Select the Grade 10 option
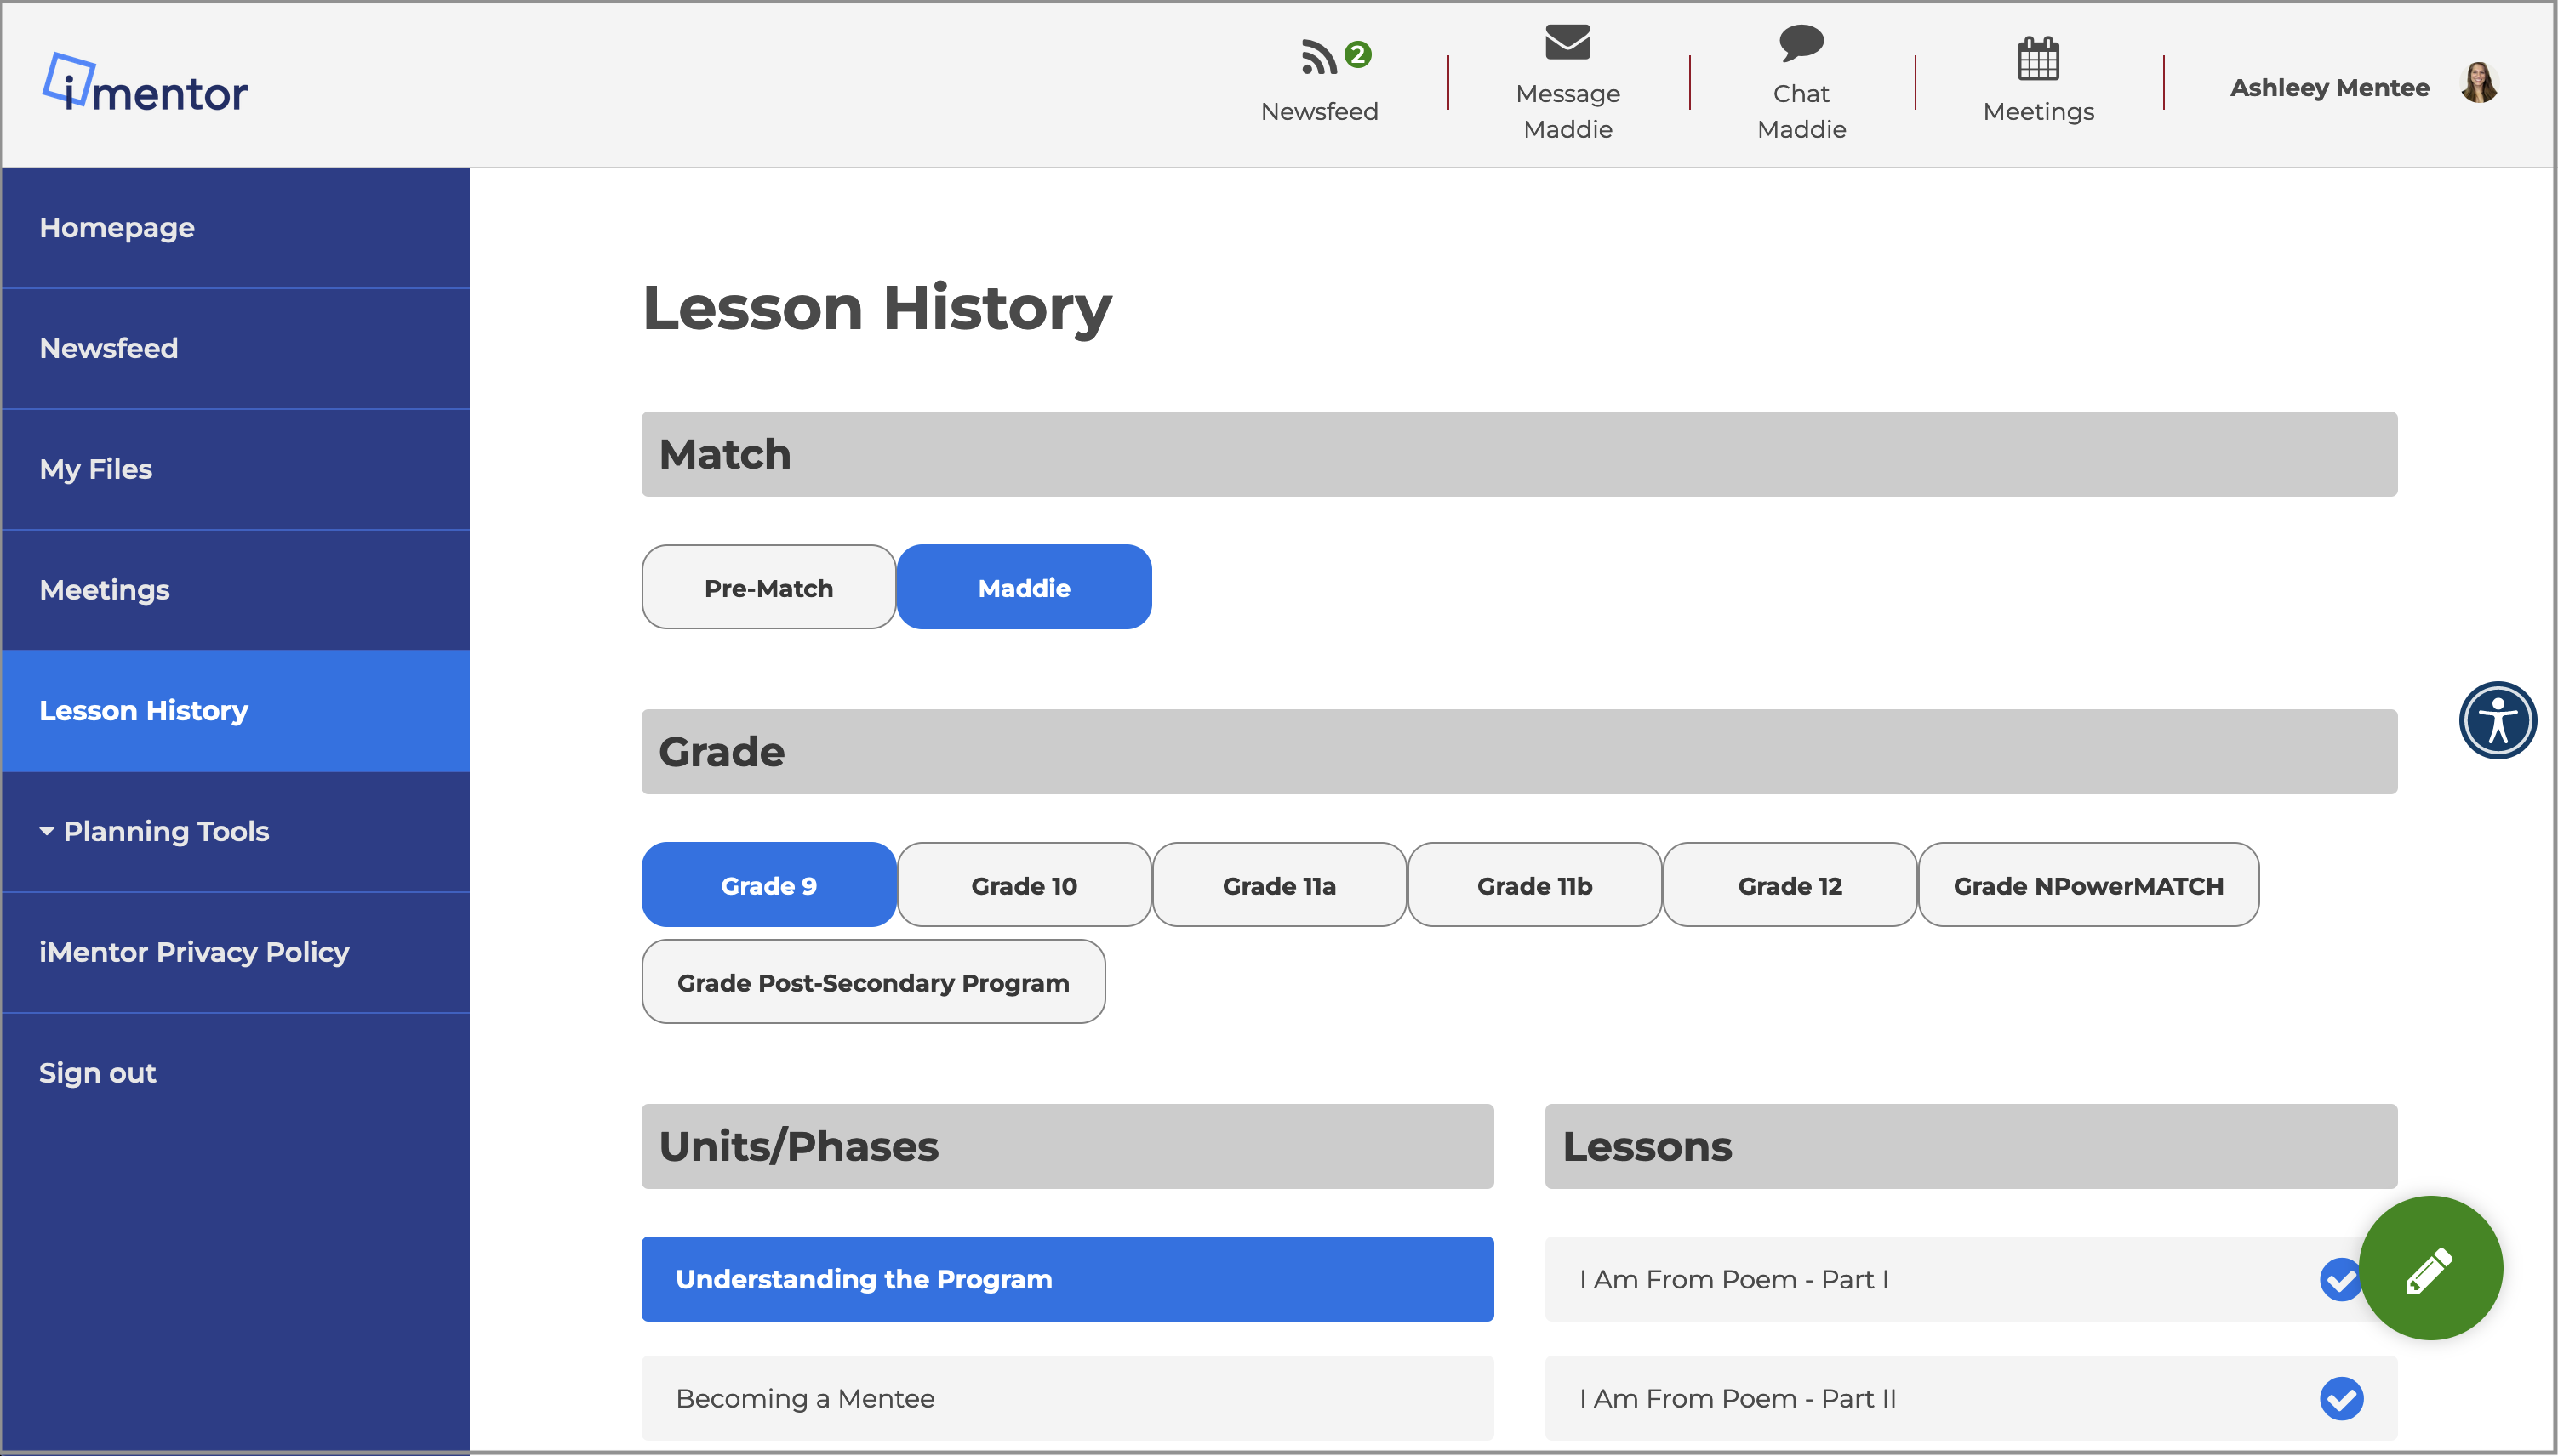Screen dimensions: 2558x1456 tap(1024, 885)
